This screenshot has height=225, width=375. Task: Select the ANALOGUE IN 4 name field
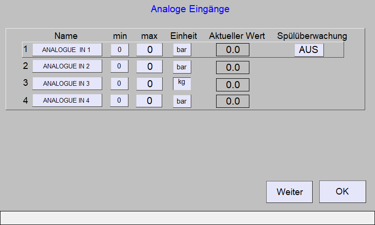click(67, 100)
